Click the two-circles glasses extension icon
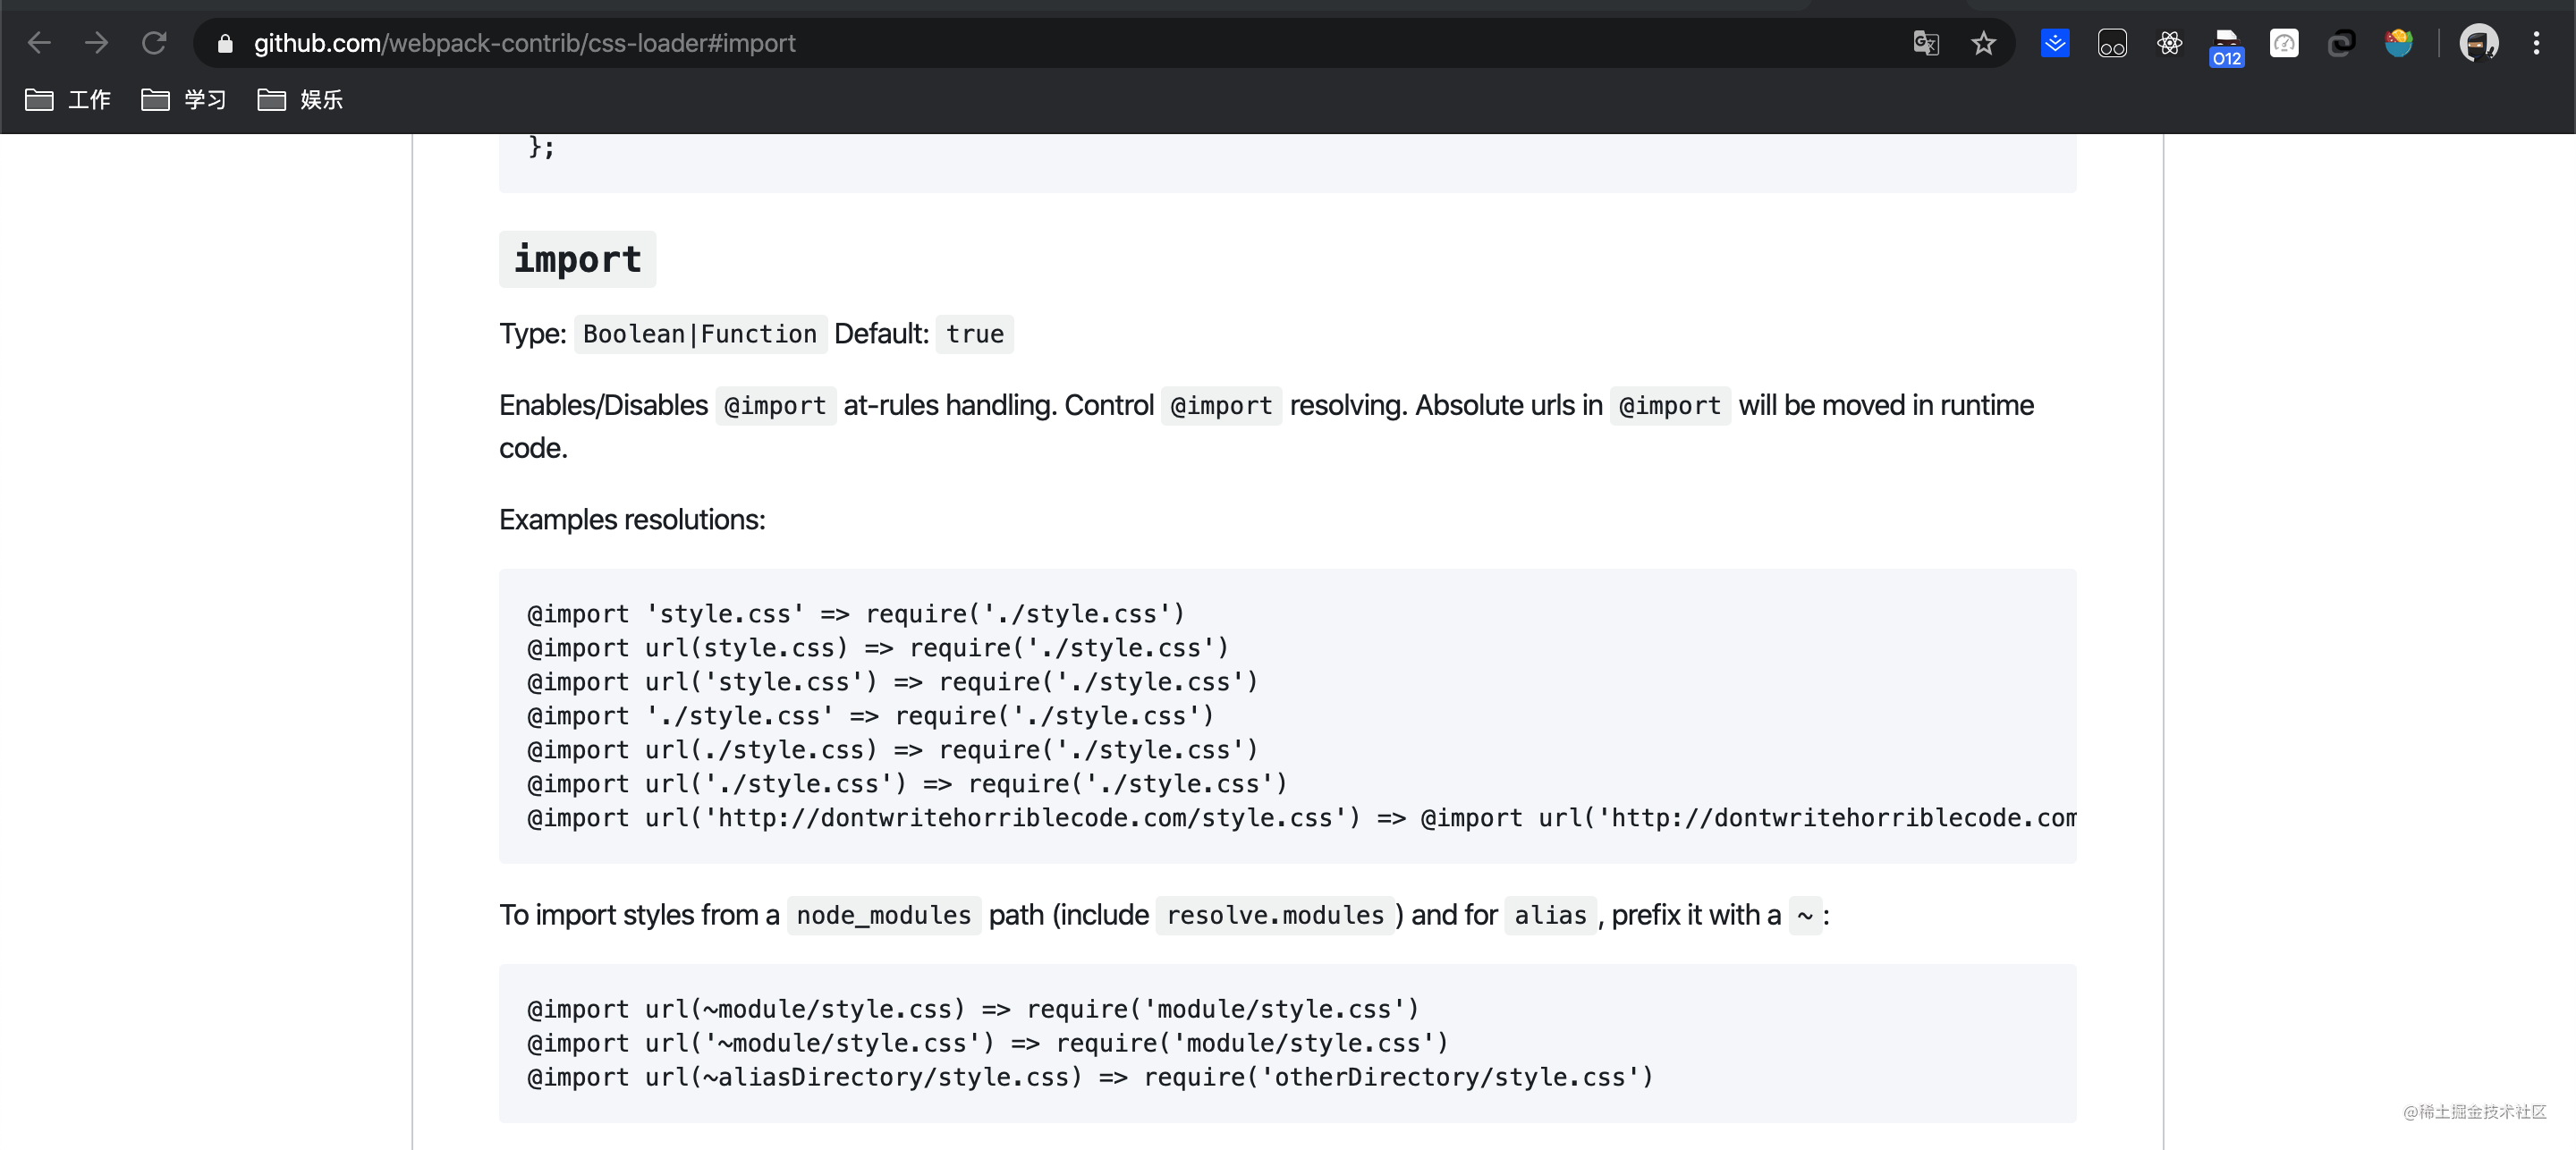 click(x=2112, y=43)
